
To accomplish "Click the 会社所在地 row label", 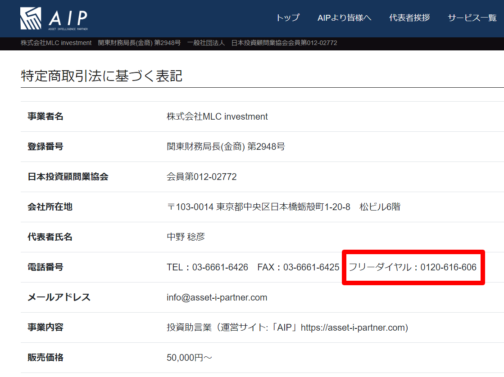I will click(x=50, y=207).
